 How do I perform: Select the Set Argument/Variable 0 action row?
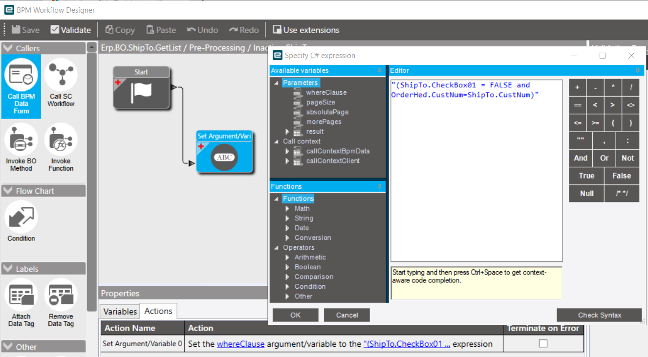pyautogui.click(x=342, y=343)
